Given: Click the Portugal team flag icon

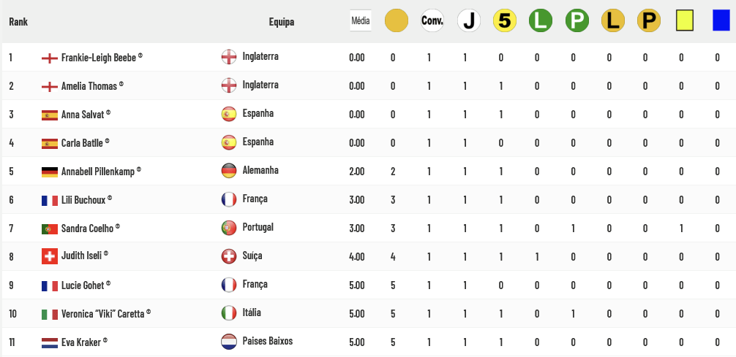Looking at the screenshot, I should click(229, 228).
